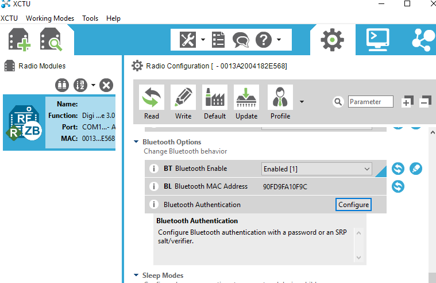The image size is (436, 283).
Task: Open the sort modules dropdown arrow
Action: (93, 85)
